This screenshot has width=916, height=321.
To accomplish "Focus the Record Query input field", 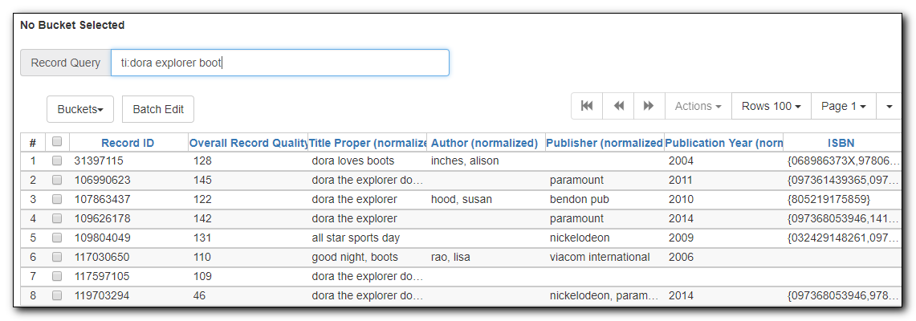I will click(280, 63).
